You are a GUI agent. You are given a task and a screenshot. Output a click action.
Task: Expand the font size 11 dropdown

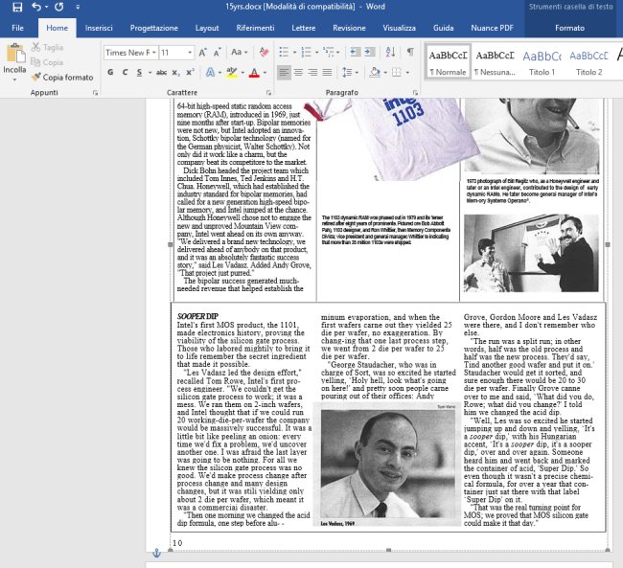pyautogui.click(x=190, y=53)
